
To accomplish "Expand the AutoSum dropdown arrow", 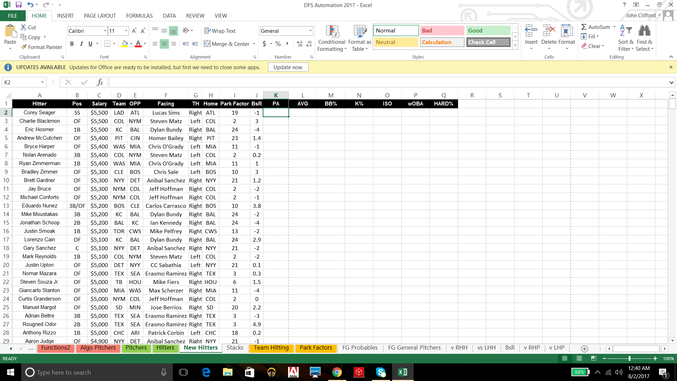I will [x=614, y=27].
